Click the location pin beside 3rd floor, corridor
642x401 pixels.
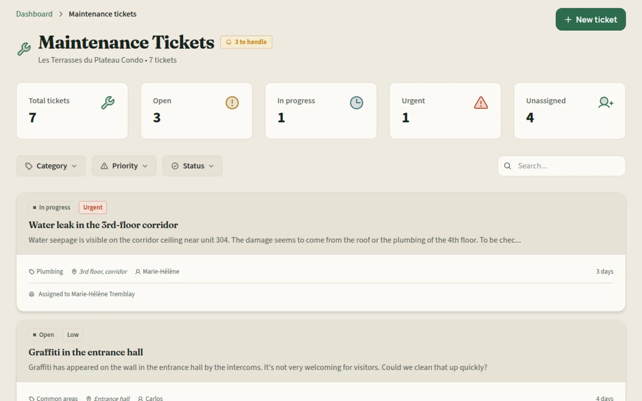[x=74, y=272]
